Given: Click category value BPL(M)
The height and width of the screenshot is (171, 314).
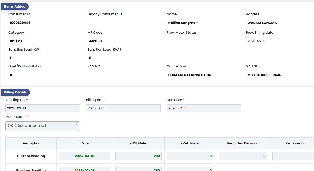Looking at the screenshot, I should pos(16,41).
